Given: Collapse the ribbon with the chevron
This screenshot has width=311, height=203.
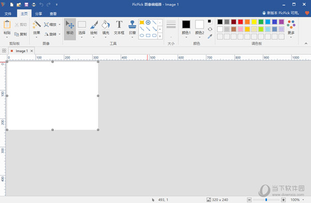Looking at the screenshot, I should 306,43.
